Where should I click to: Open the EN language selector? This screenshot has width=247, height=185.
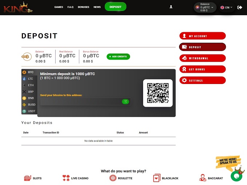click(226, 7)
